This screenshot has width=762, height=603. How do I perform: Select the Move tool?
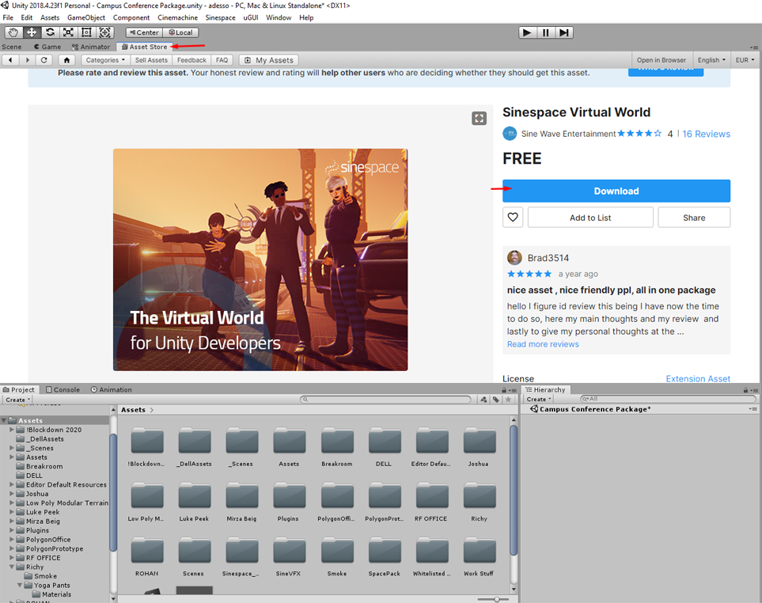pyautogui.click(x=32, y=32)
